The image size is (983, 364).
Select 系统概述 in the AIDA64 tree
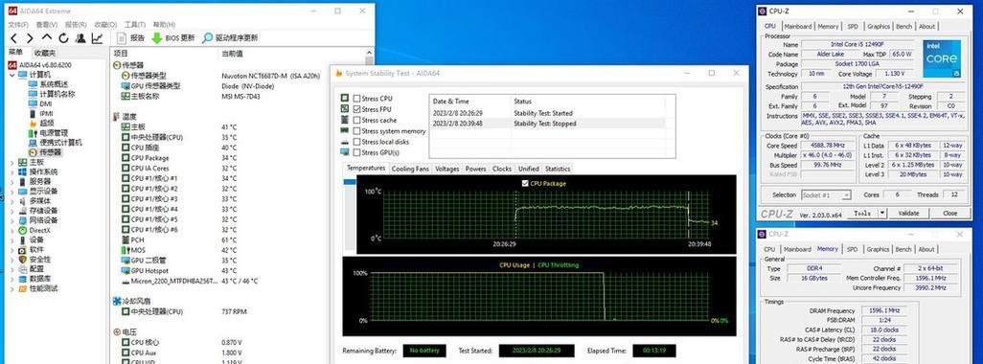54,84
